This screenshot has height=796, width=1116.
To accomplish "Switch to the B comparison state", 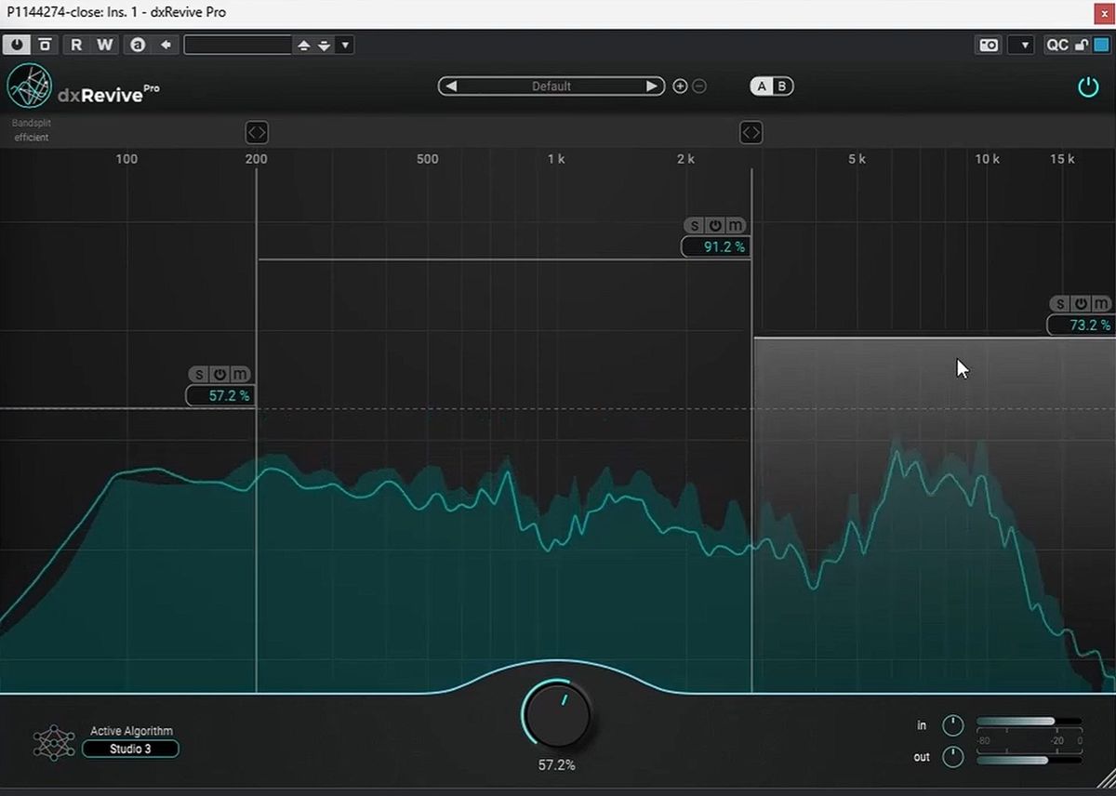I will pos(782,86).
